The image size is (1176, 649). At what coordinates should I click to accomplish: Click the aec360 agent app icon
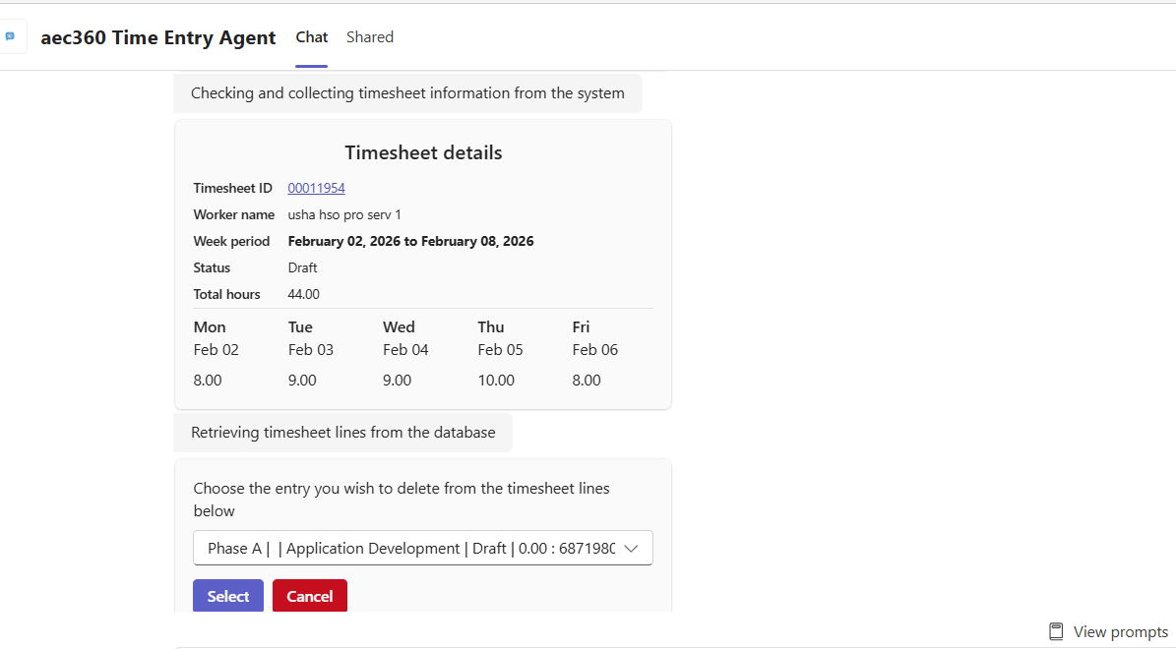pyautogui.click(x=10, y=36)
